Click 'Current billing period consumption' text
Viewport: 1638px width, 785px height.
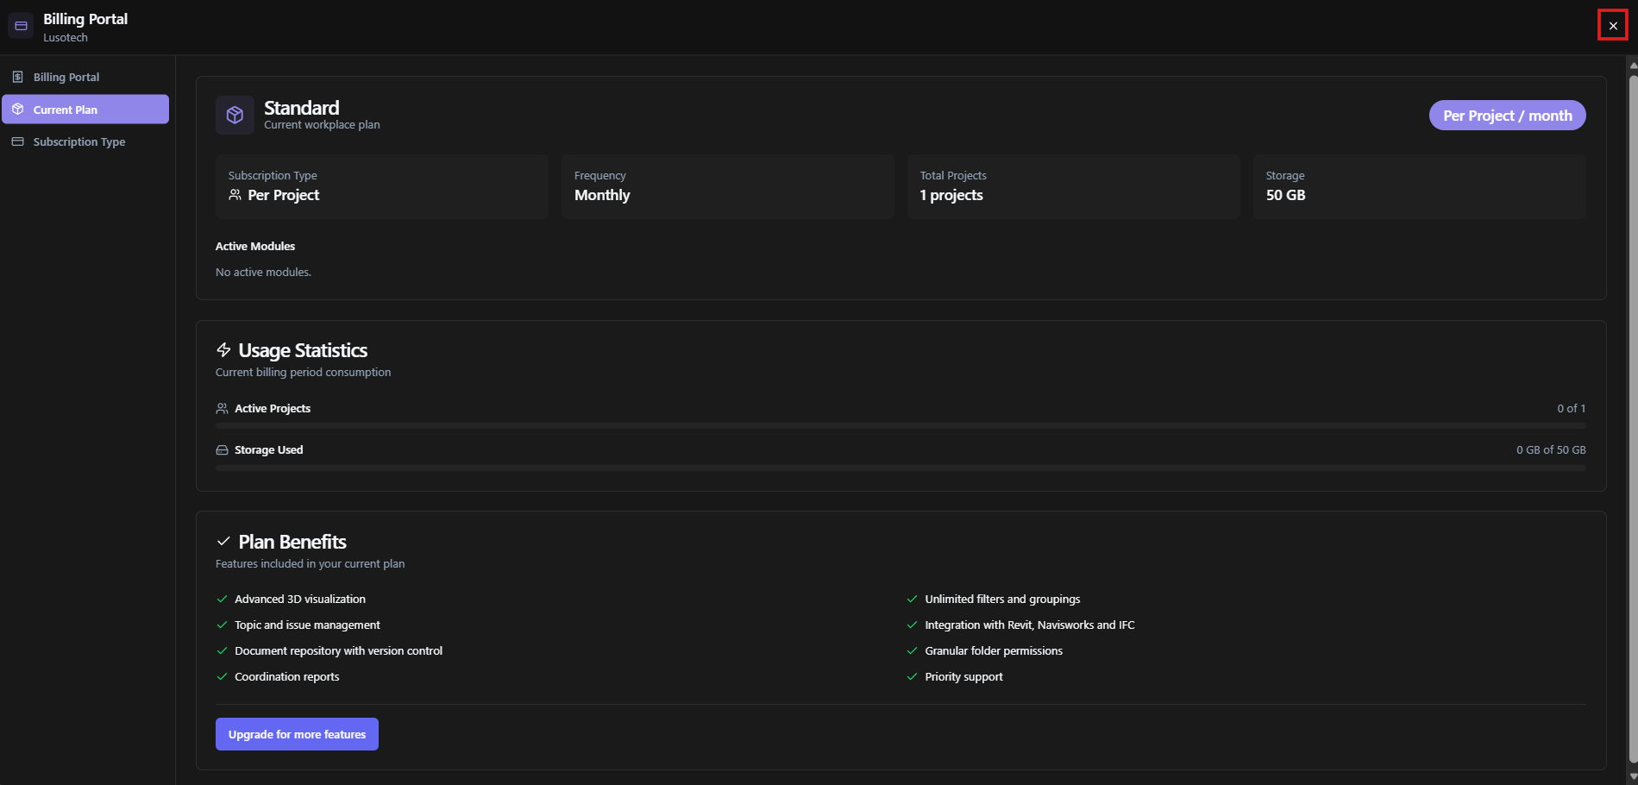(x=303, y=373)
